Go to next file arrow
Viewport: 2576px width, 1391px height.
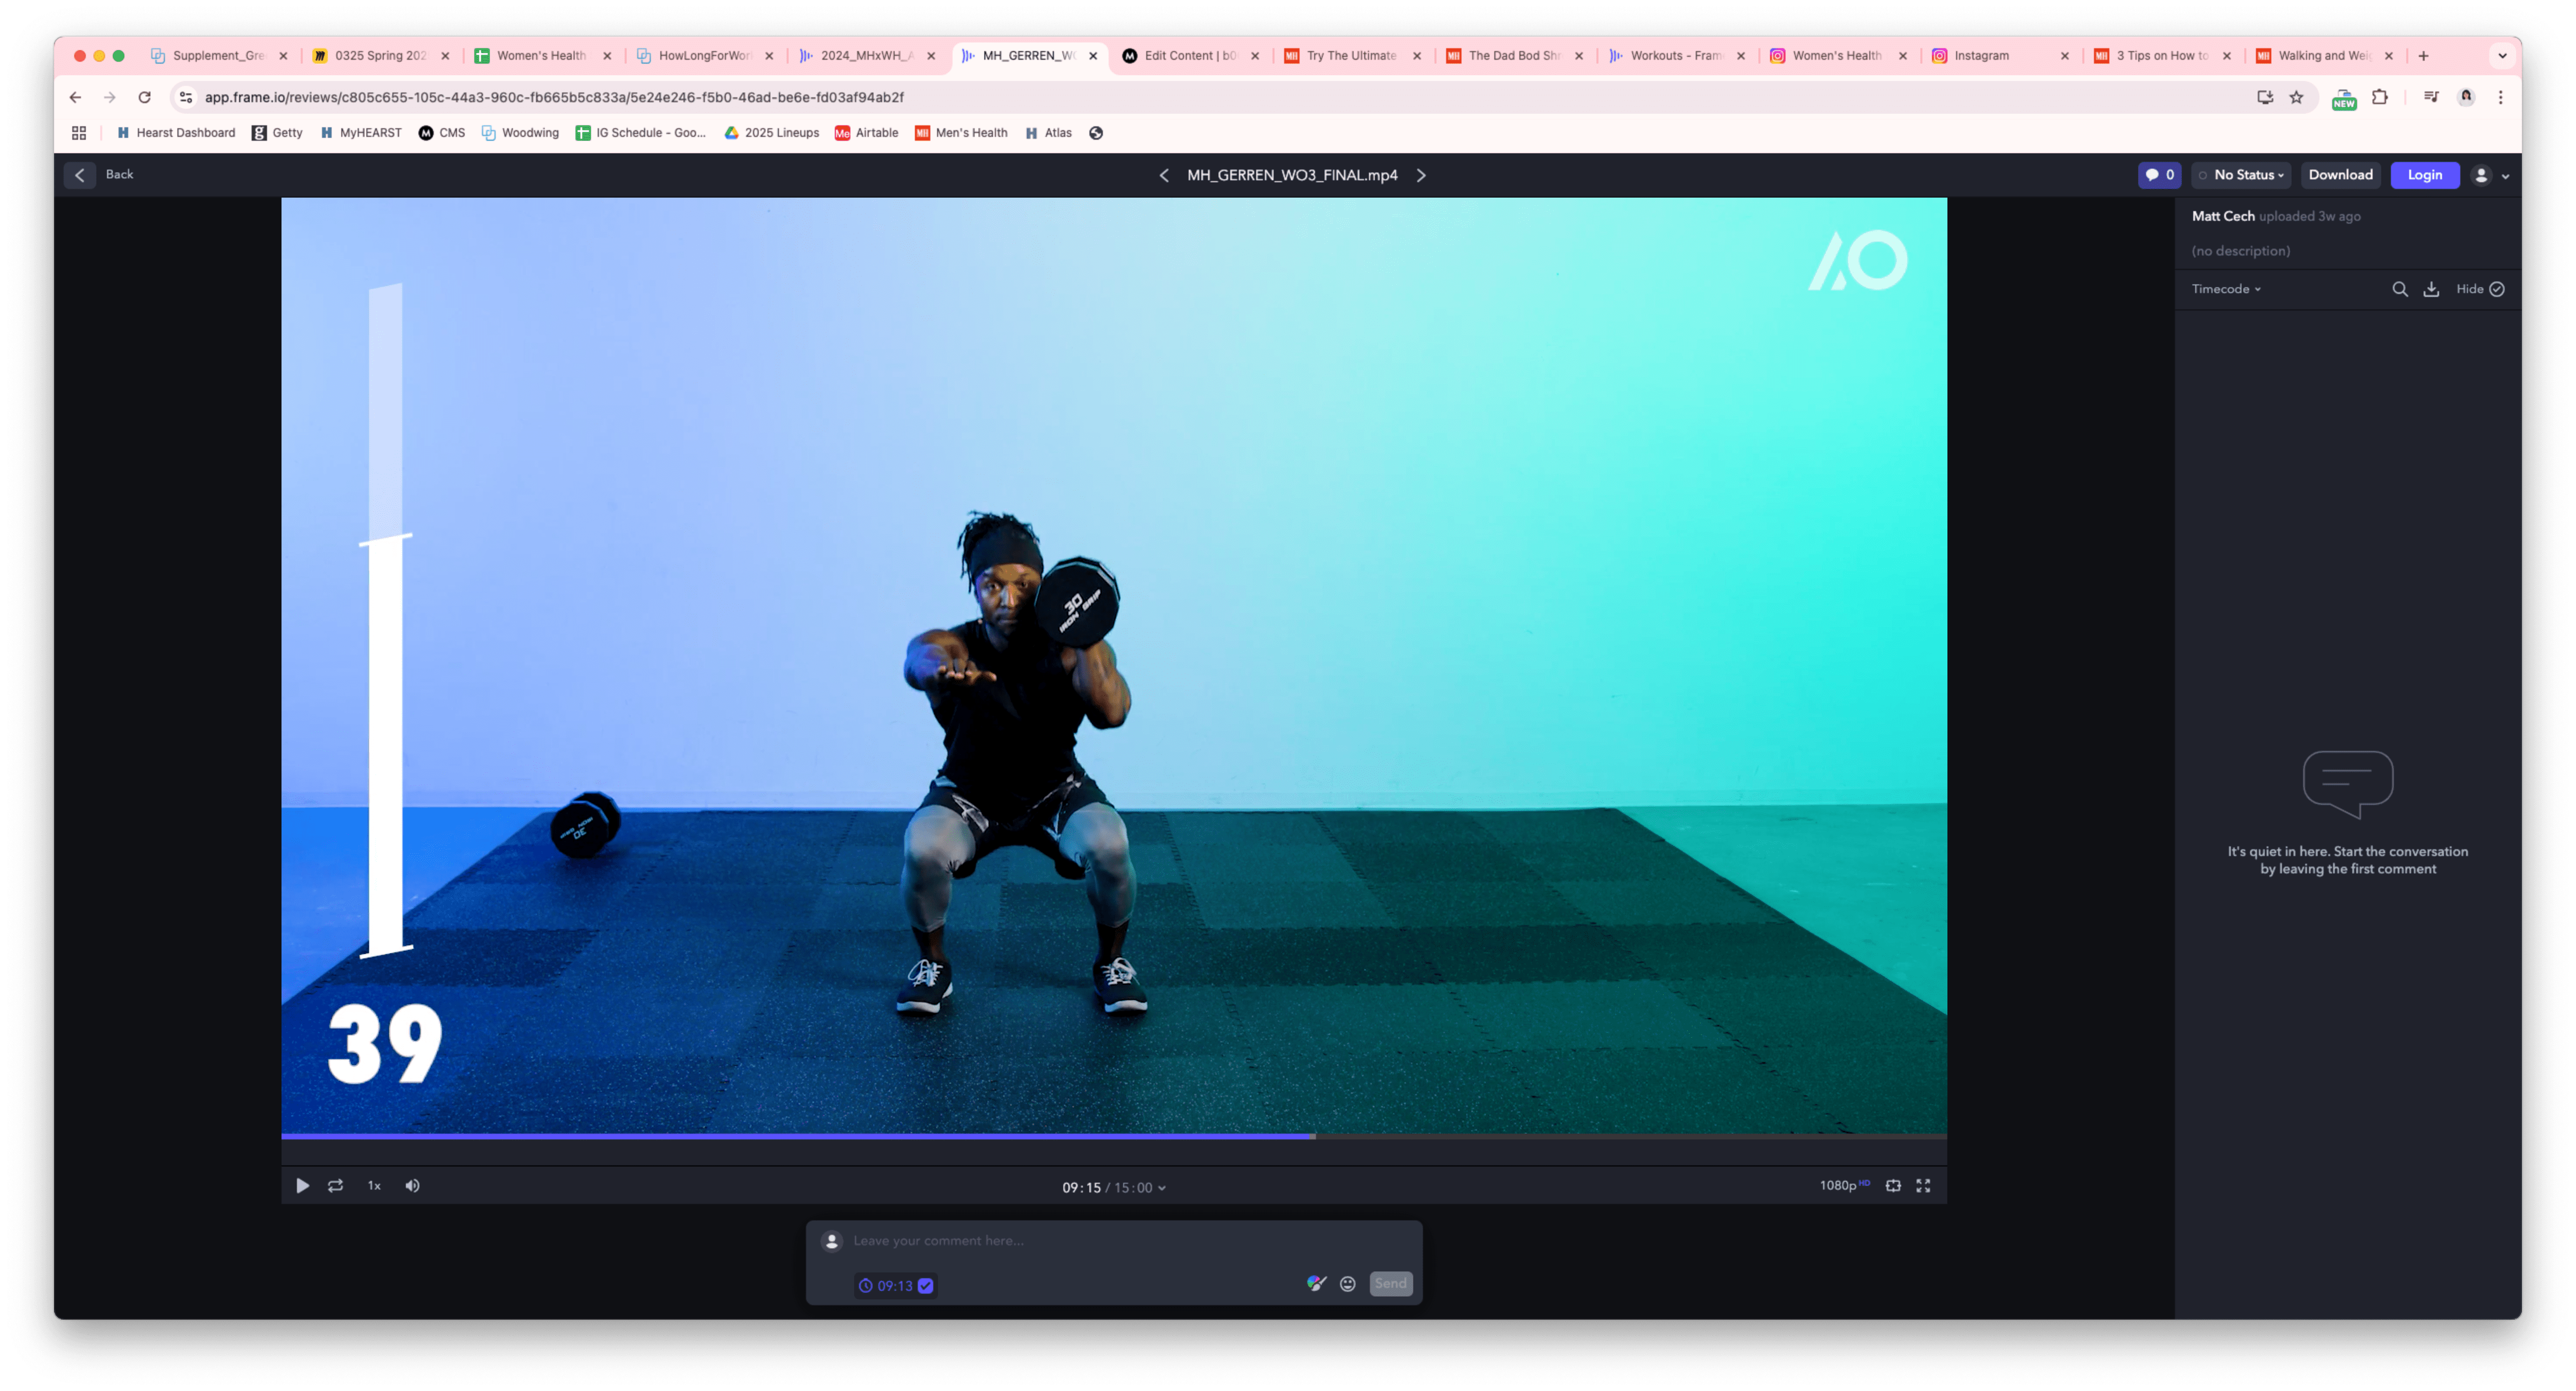(1421, 175)
